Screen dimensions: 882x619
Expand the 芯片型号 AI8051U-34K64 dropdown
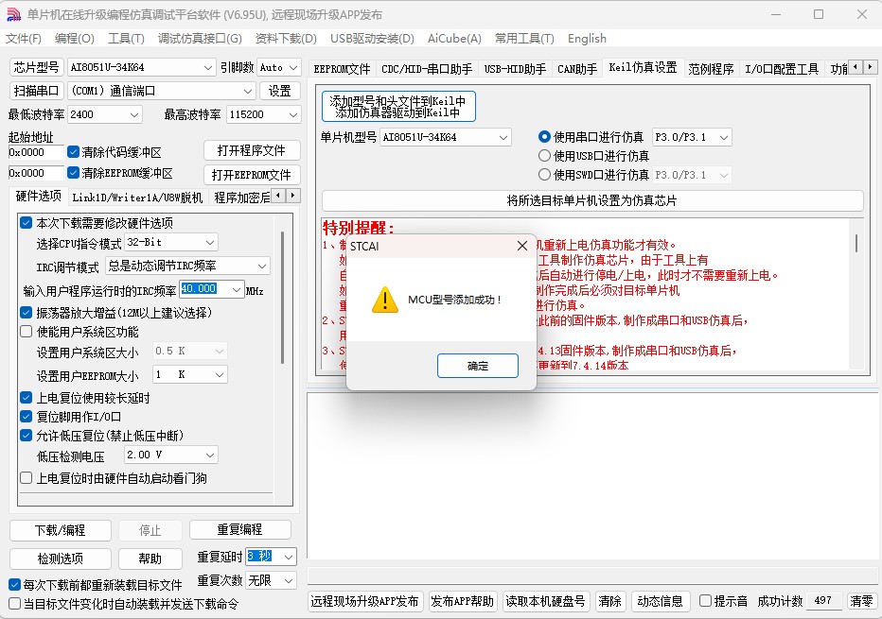pyautogui.click(x=207, y=68)
